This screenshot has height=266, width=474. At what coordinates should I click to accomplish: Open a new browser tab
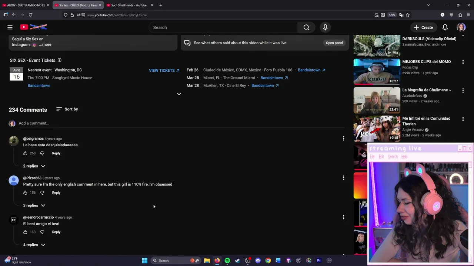pyautogui.click(x=161, y=5)
